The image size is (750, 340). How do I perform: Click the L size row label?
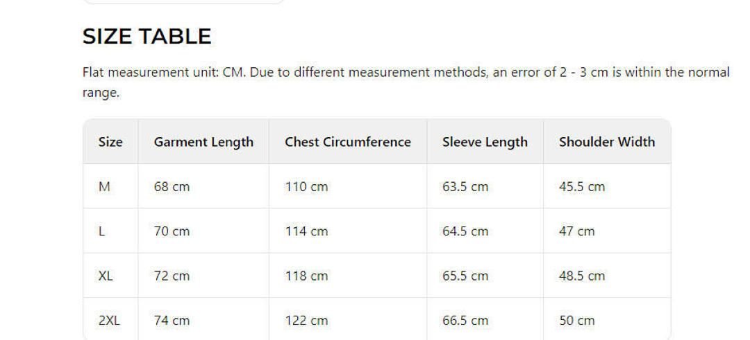pyautogui.click(x=102, y=231)
